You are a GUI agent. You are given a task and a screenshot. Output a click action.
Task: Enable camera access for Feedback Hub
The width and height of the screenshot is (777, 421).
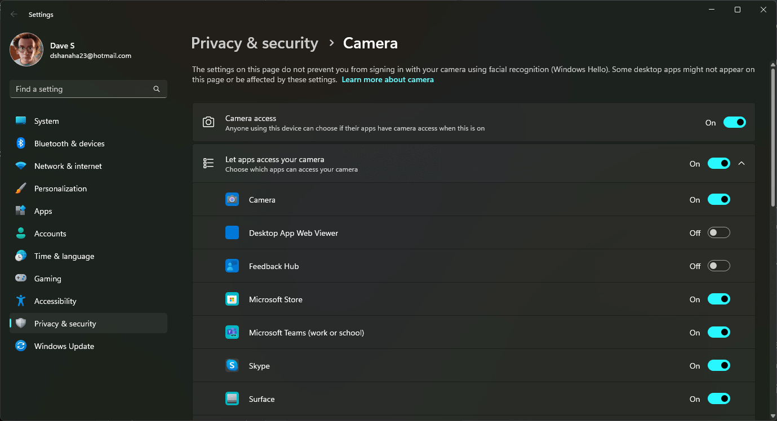tap(719, 266)
